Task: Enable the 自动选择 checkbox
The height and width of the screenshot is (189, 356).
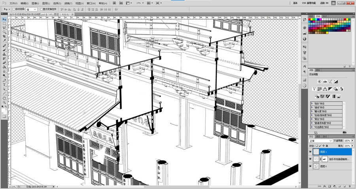Action: pos(13,9)
